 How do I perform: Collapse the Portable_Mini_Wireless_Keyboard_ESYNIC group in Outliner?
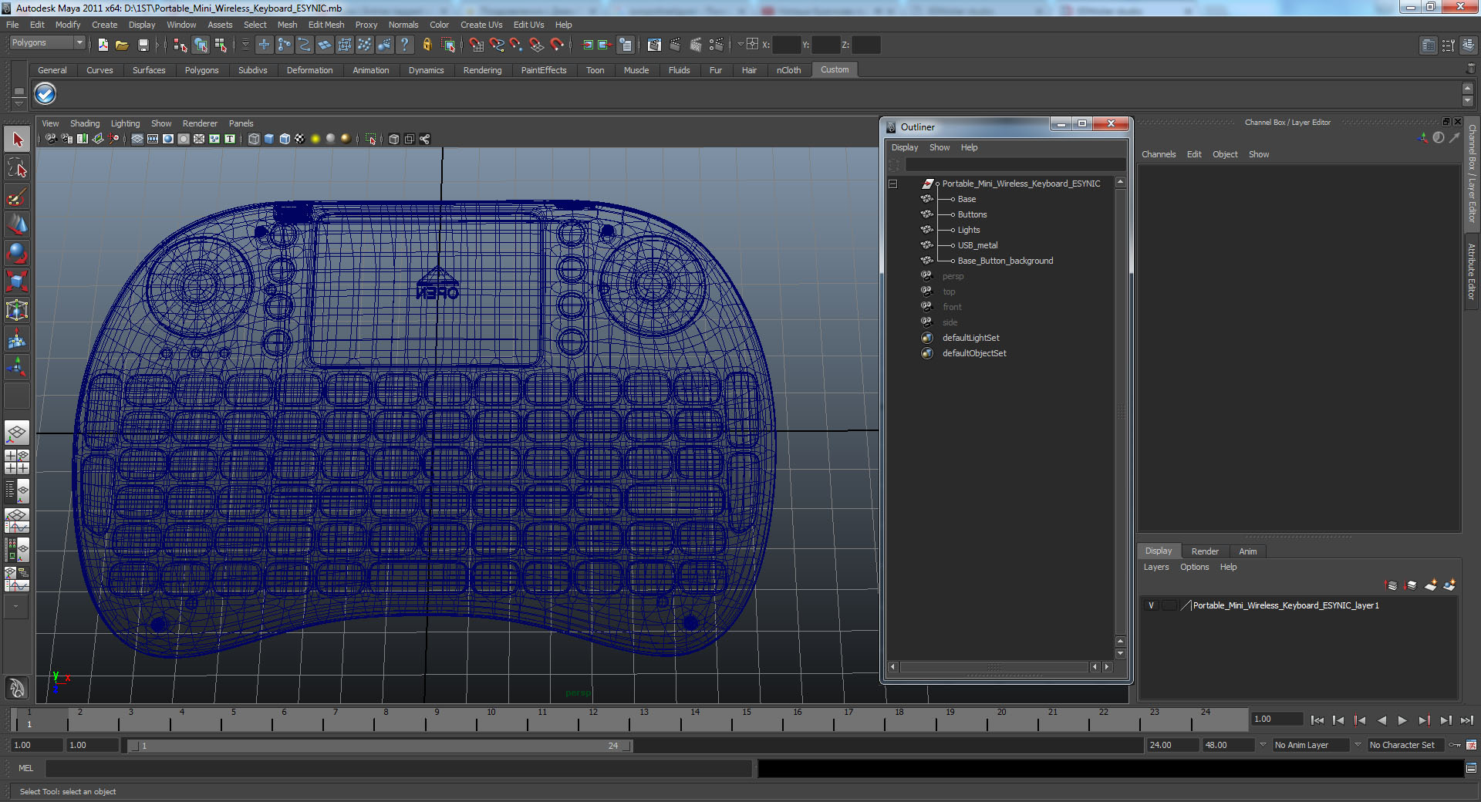pos(893,184)
